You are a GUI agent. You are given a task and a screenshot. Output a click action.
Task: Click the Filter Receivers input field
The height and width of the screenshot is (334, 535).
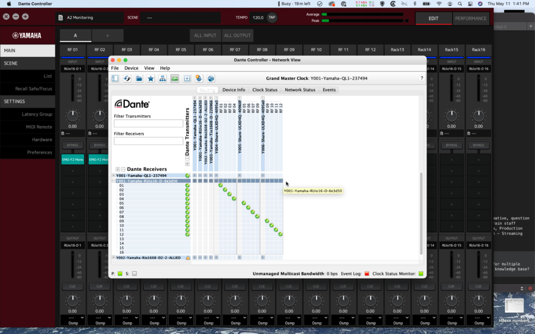pos(148,141)
